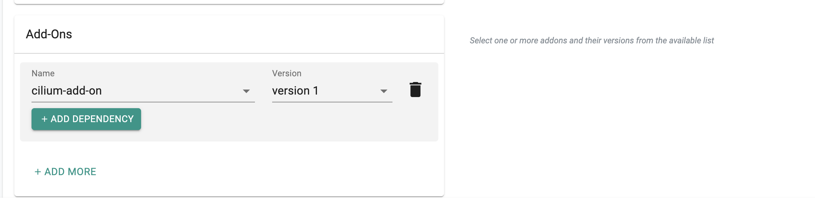Open the version 1 selector
Viewport: 815px width, 202px height.
(x=322, y=91)
